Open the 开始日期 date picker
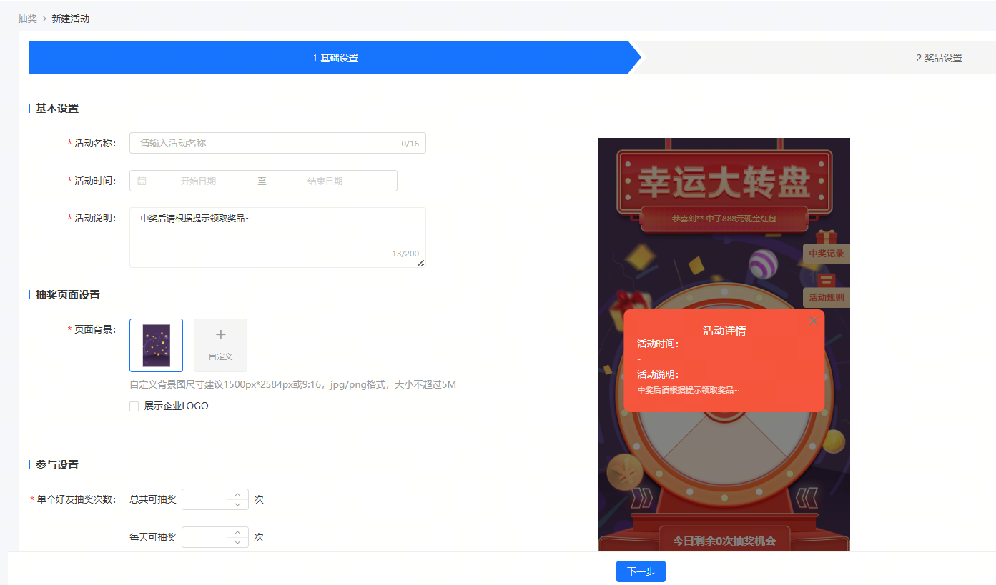 click(198, 181)
